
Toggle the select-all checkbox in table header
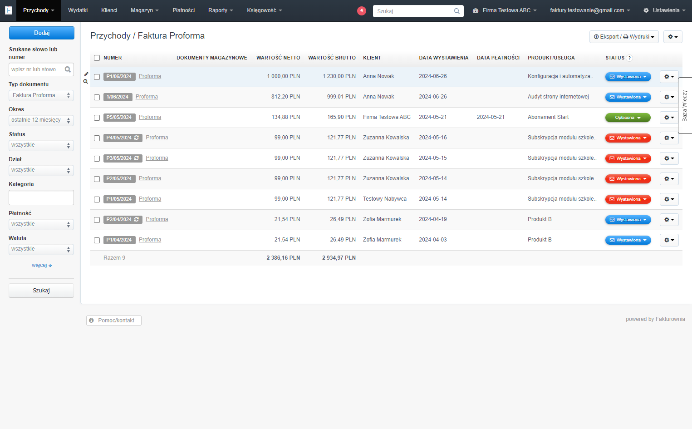97,58
